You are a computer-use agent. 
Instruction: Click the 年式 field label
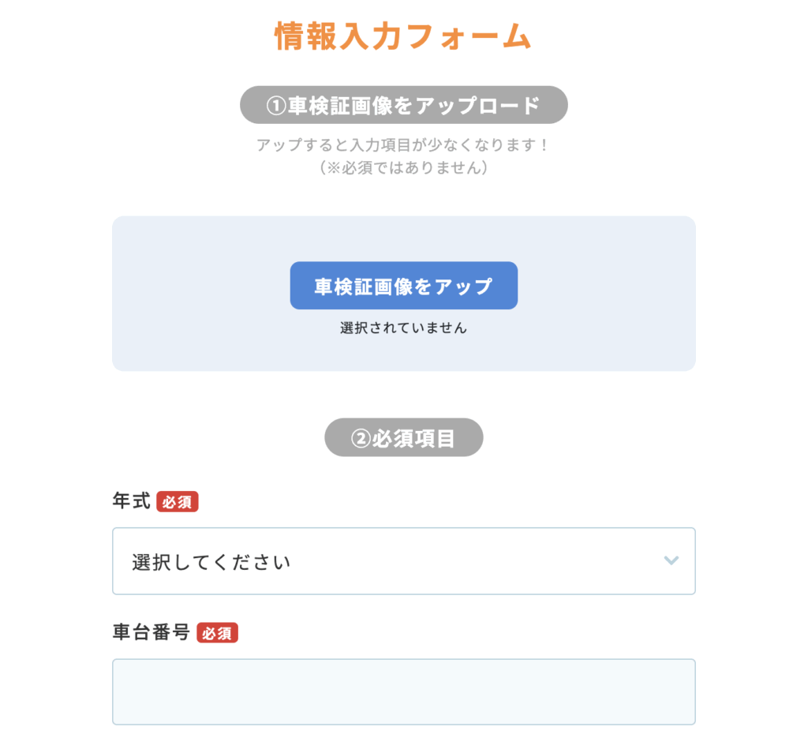[131, 502]
